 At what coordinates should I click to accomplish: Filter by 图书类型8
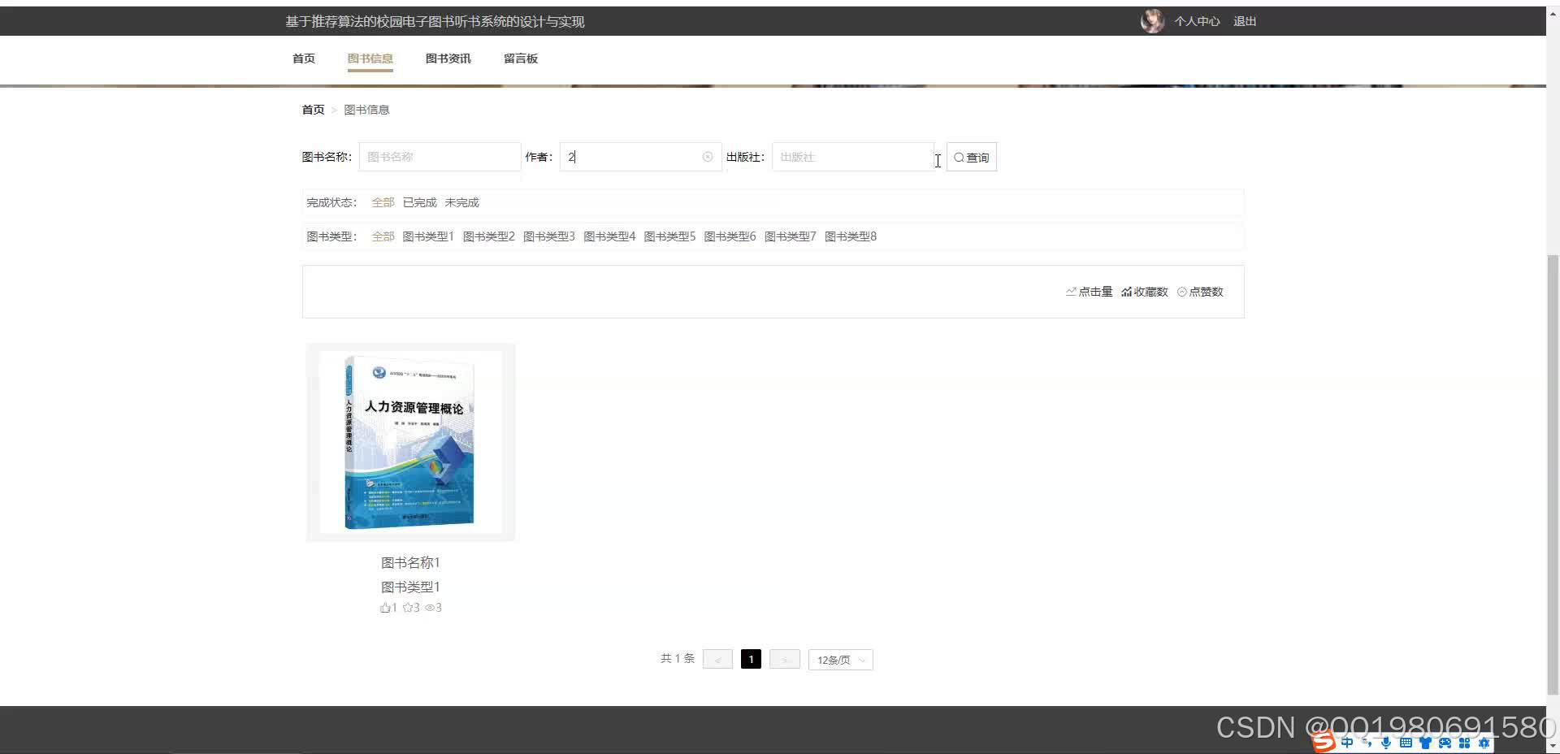tap(851, 236)
